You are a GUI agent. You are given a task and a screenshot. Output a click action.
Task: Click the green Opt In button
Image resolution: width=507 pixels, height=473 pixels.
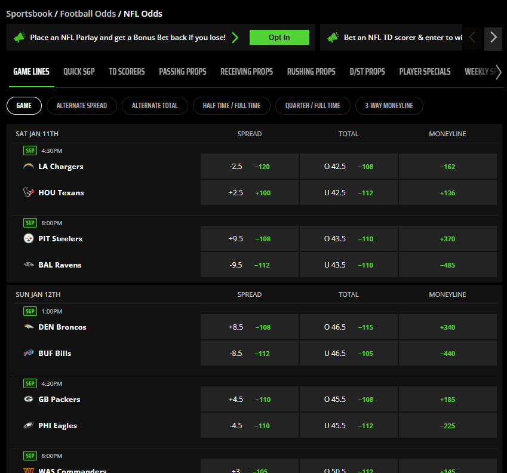coord(279,38)
